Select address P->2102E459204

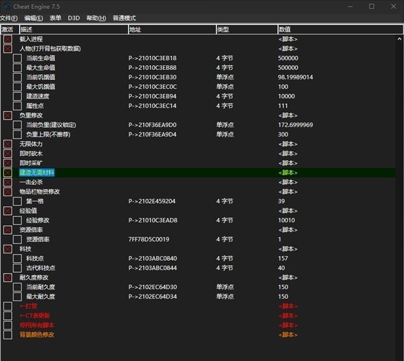pyautogui.click(x=151, y=201)
